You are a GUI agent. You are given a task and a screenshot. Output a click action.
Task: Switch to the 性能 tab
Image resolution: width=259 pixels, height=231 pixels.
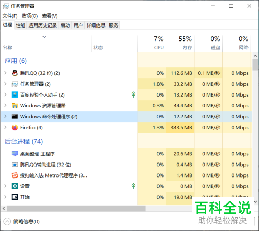coord(21,25)
